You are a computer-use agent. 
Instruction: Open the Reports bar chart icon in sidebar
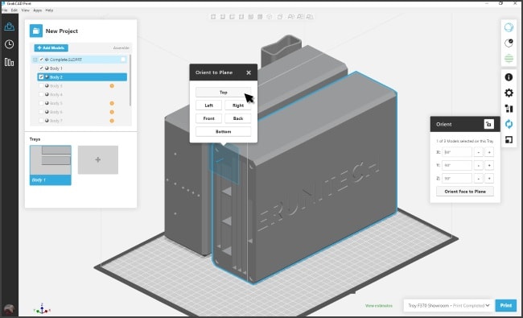click(x=9, y=62)
